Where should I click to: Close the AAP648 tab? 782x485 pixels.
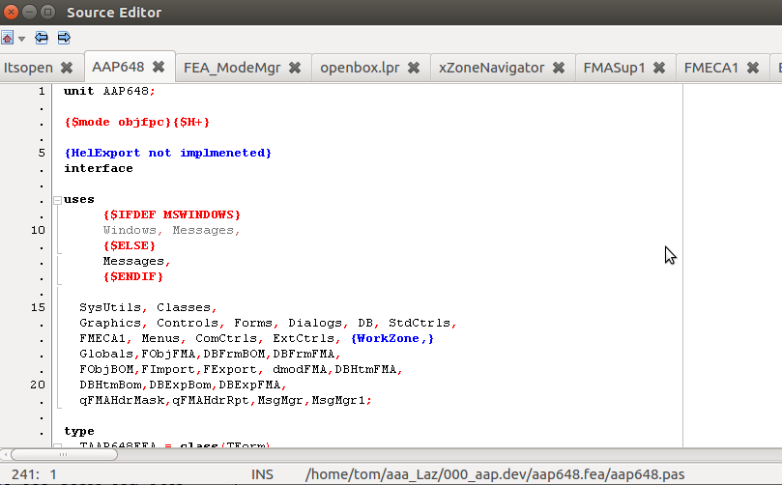tap(159, 68)
